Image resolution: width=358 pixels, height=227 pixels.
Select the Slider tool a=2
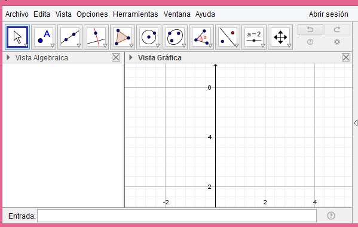[x=254, y=37]
